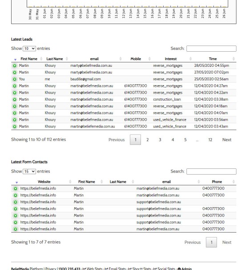
Task: Go to Latest Leads page 2
Action: pos(148,139)
